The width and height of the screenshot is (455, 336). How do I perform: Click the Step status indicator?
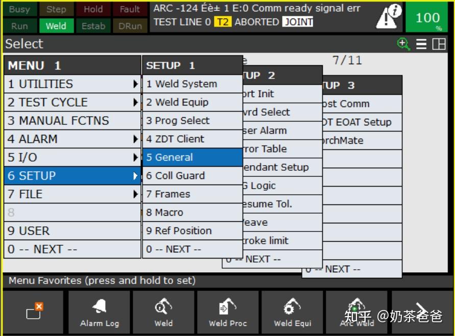point(56,10)
